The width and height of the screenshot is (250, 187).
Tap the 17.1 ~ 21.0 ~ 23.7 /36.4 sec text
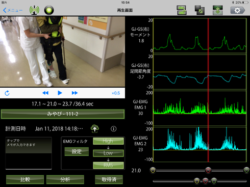(63, 104)
